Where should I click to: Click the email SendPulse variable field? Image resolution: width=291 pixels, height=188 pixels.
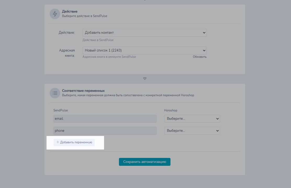[x=105, y=119]
